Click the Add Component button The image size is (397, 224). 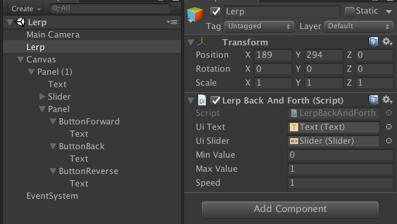(x=290, y=209)
